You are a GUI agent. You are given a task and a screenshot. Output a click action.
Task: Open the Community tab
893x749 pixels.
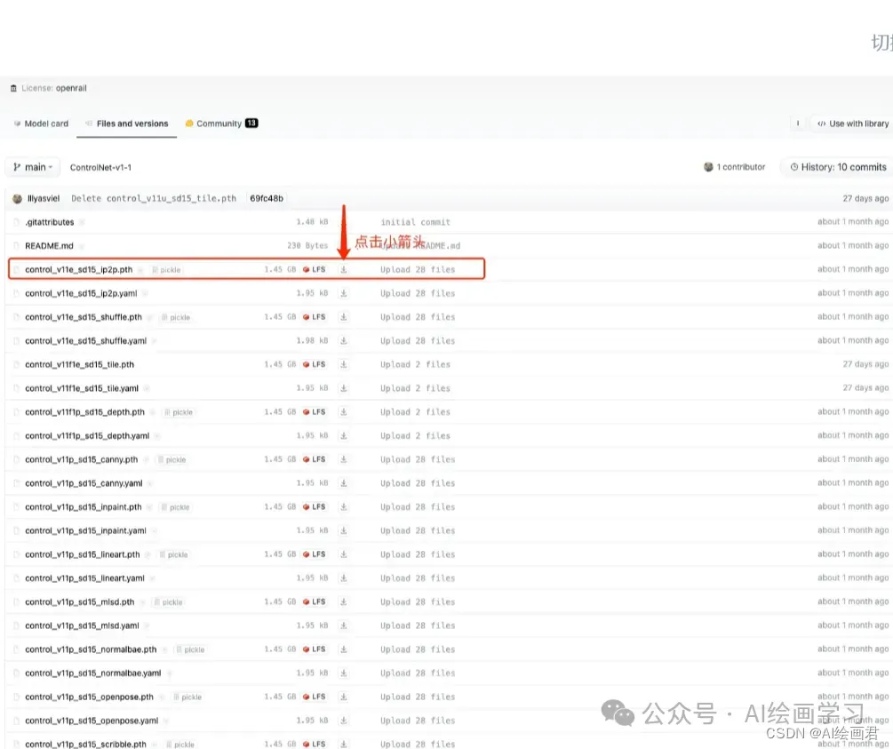pos(221,124)
